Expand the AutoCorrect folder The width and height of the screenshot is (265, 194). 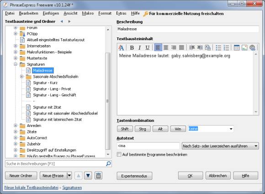[x=16, y=138]
